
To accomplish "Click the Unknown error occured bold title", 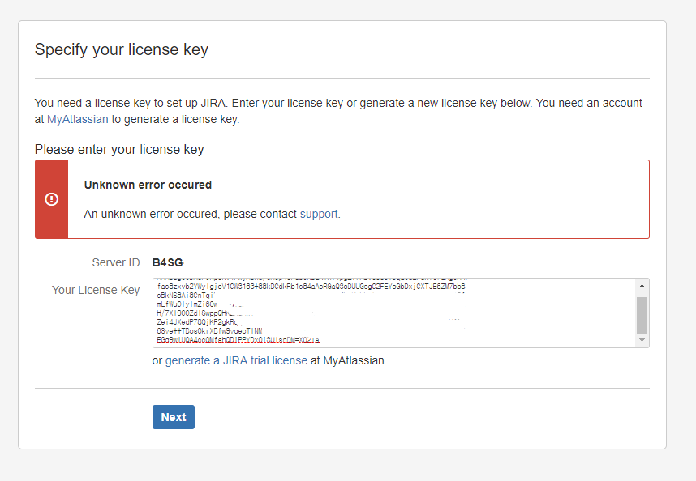I will [148, 185].
